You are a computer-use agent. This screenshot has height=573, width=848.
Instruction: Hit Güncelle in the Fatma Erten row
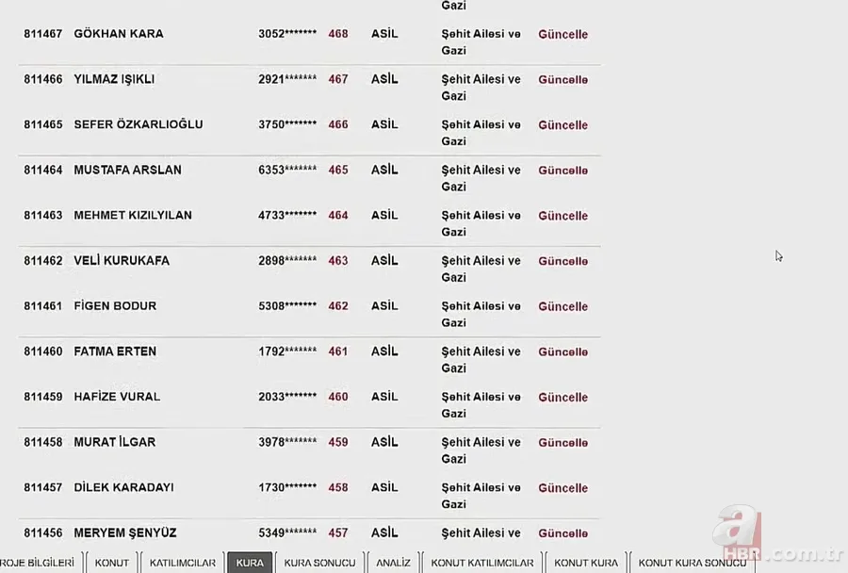coord(563,352)
